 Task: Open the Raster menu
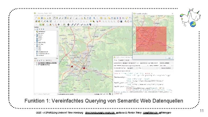click(81, 16)
